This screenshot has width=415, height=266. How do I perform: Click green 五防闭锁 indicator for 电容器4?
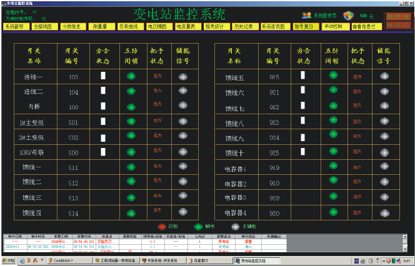[333, 213]
